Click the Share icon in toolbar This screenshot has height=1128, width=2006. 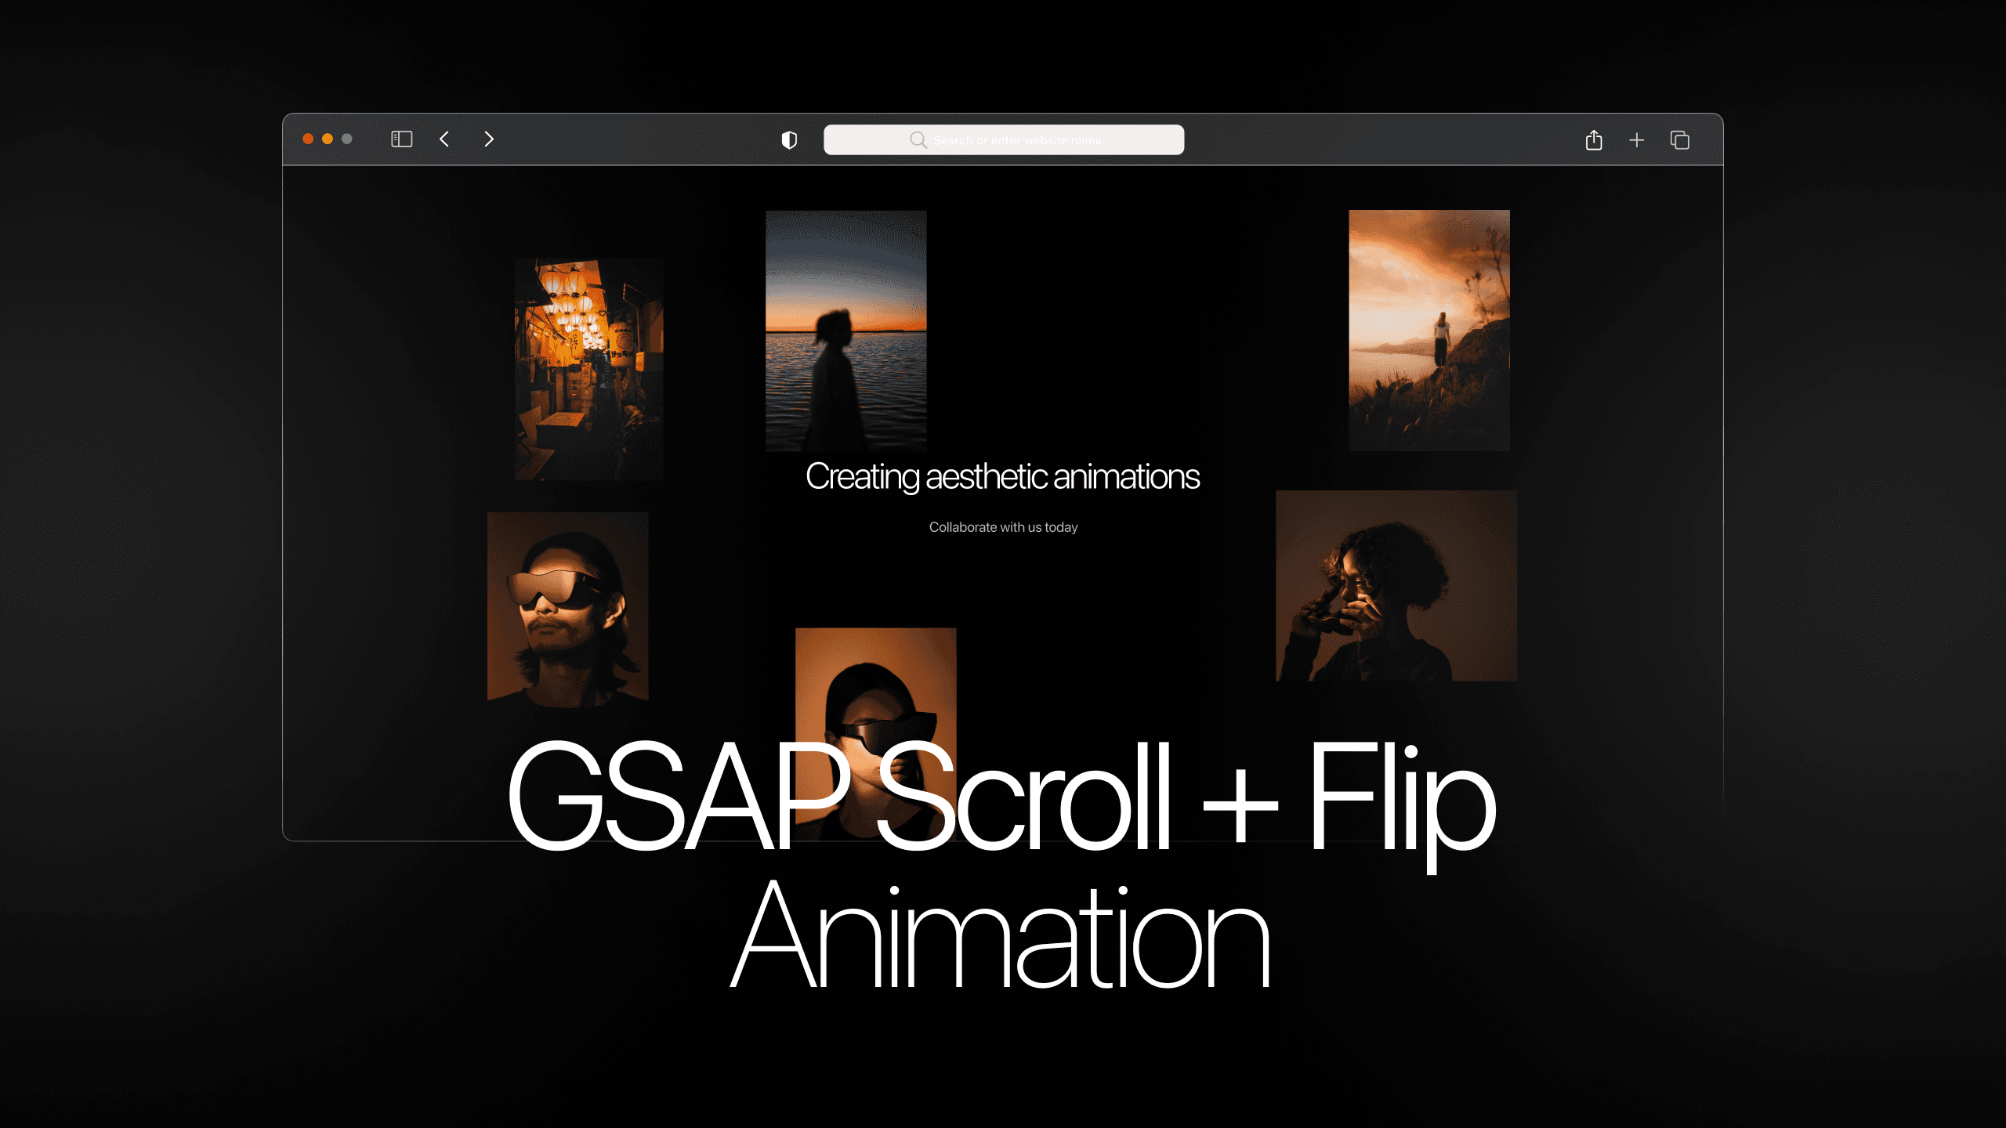1593,140
